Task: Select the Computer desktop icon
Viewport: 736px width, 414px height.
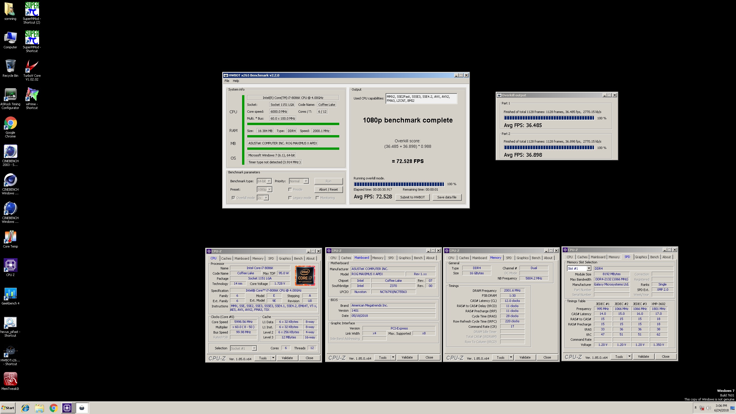Action: (x=10, y=40)
